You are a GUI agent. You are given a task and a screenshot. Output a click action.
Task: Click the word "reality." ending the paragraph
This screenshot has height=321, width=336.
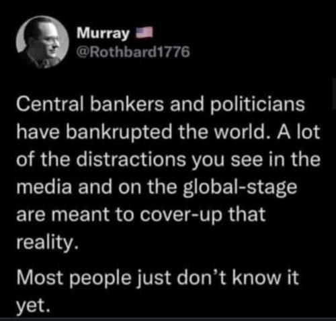[48, 243]
